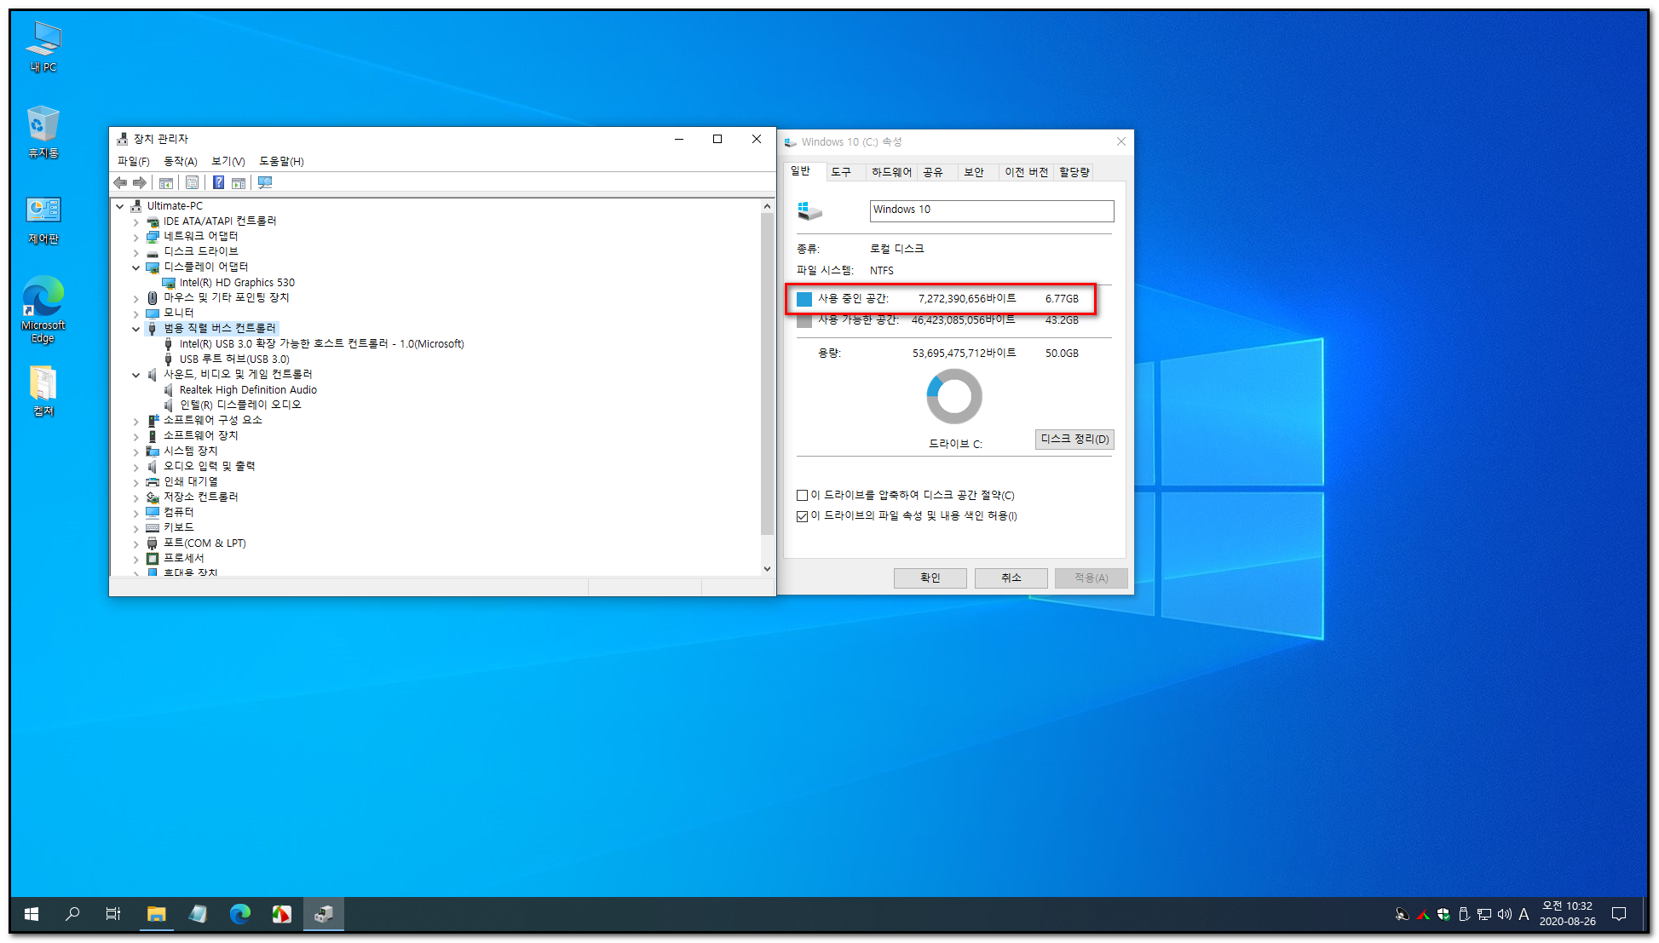Screen dimensions: 1659x943
Task: Collapse the 범용 직렬 버스 컨트롤러 node
Action: click(135, 329)
